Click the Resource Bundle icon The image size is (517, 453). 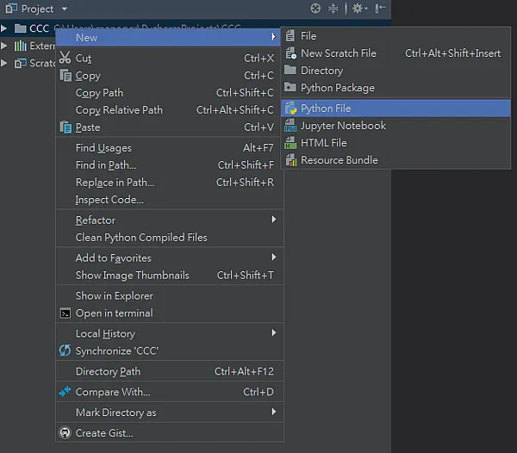[290, 160]
